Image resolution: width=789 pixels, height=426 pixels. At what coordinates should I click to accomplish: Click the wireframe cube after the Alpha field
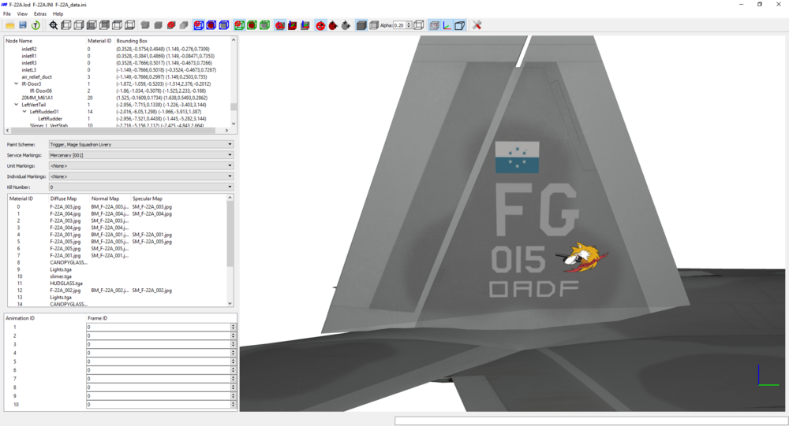click(x=419, y=25)
